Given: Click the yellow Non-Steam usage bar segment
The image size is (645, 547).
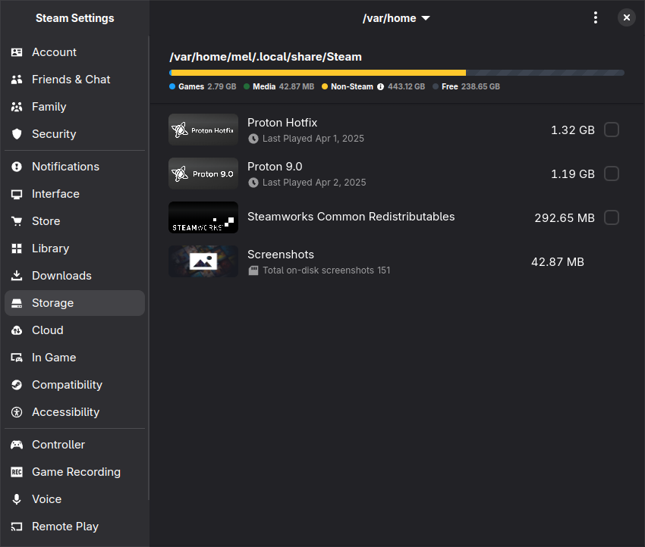Looking at the screenshot, I should [319, 73].
